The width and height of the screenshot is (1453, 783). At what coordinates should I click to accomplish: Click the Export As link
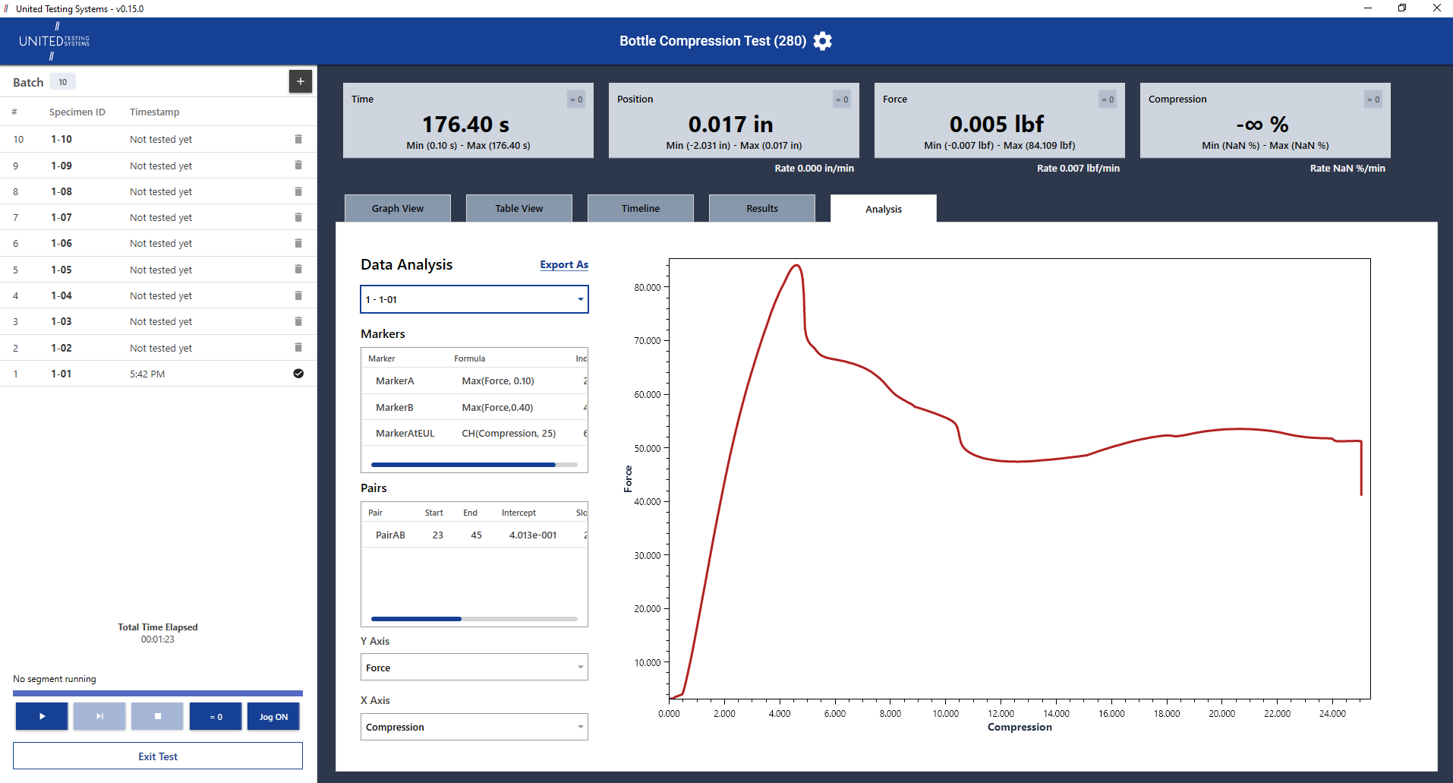coord(563,264)
